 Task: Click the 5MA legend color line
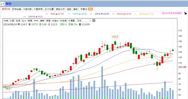[47, 14]
